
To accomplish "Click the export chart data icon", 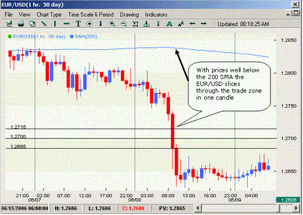I will pyautogui.click(x=9, y=24).
